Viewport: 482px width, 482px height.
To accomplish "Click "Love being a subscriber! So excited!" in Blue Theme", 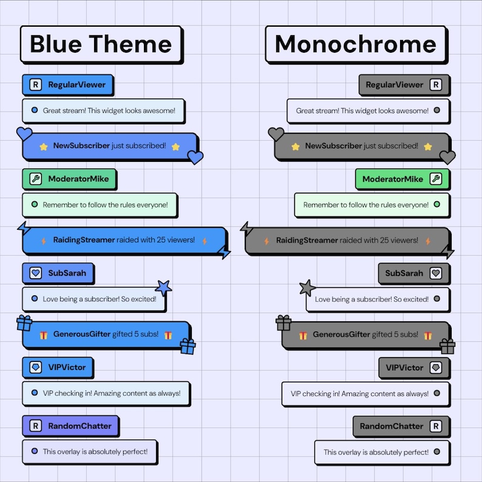I will pos(100,299).
